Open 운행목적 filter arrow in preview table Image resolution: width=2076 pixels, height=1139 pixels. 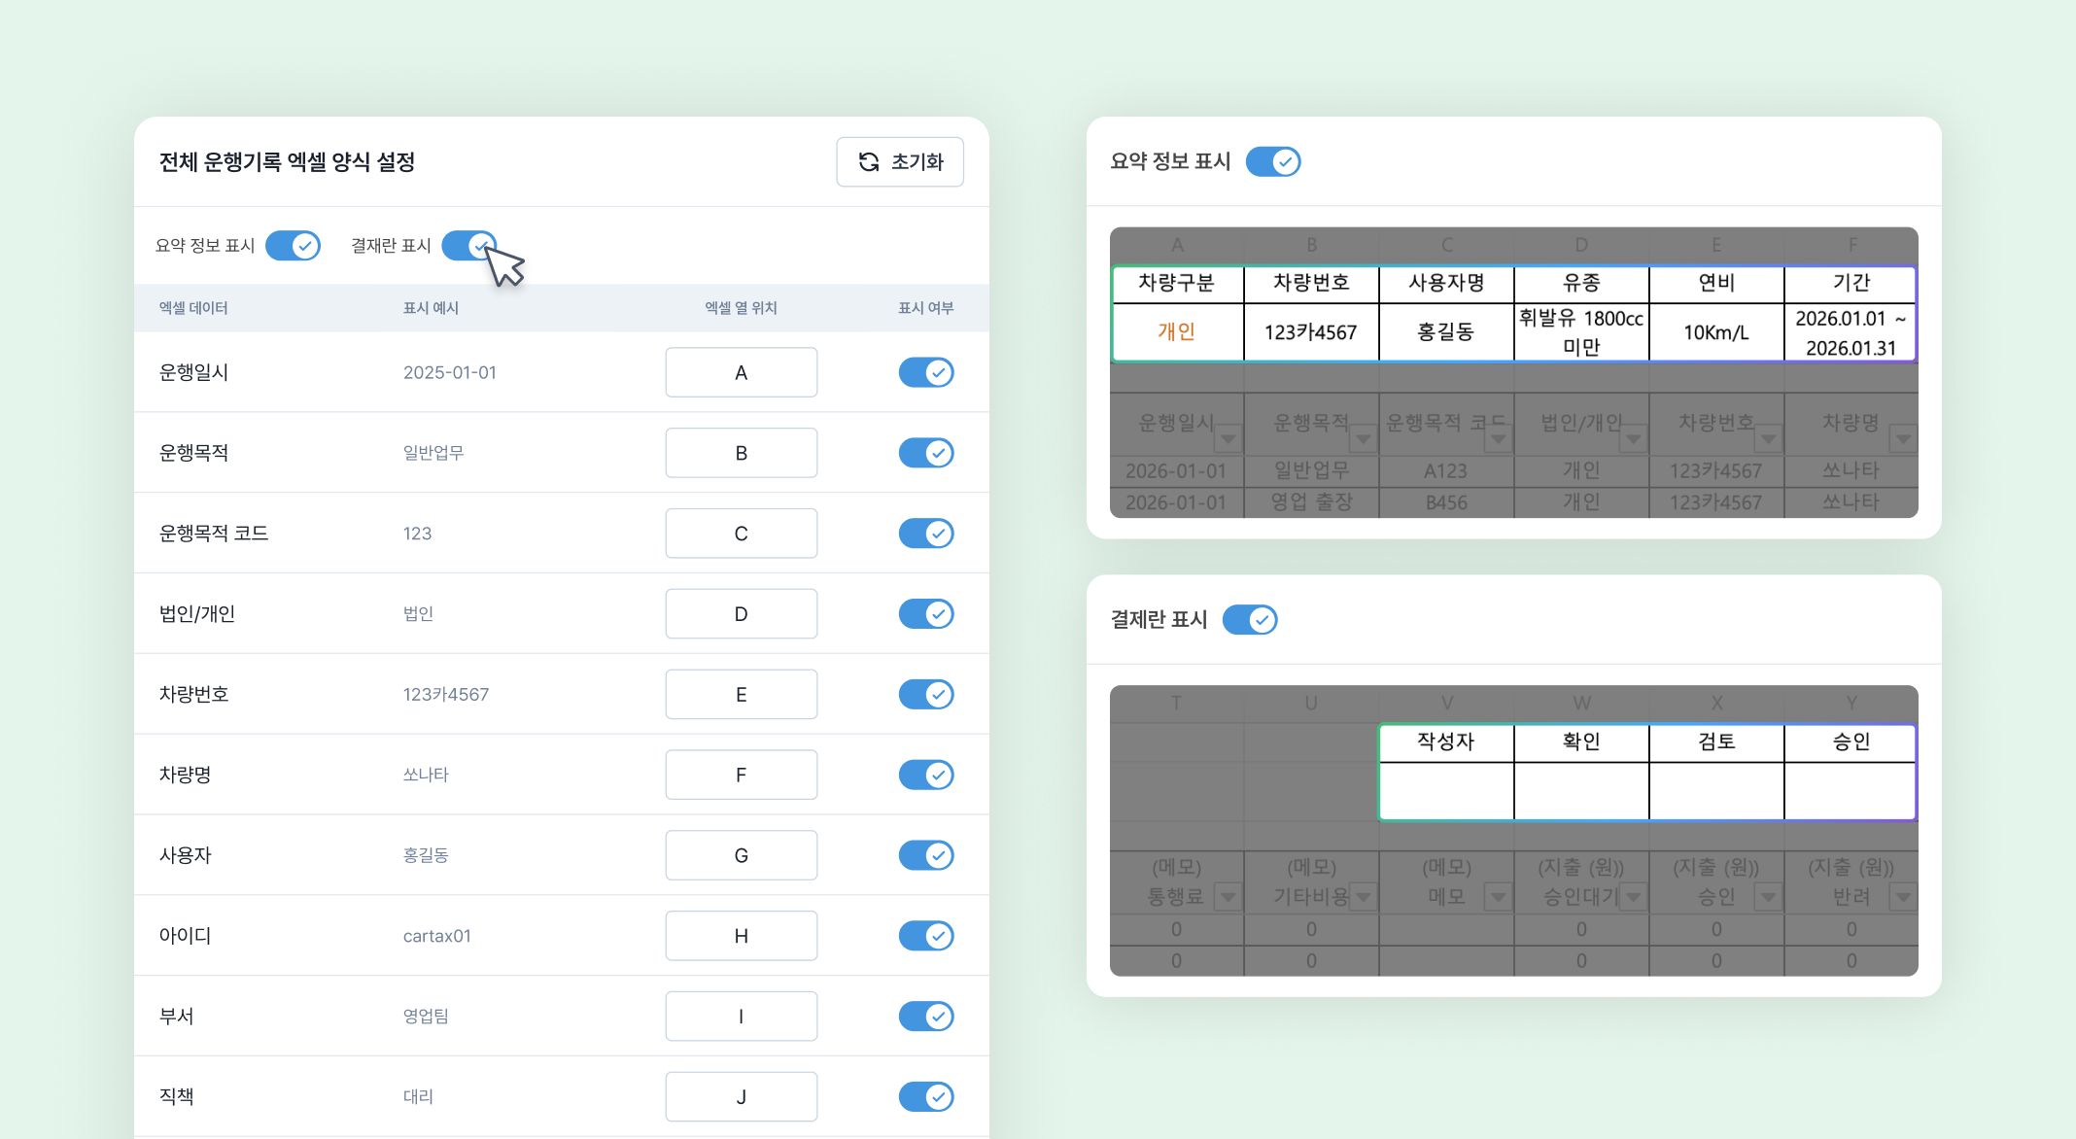[1364, 439]
